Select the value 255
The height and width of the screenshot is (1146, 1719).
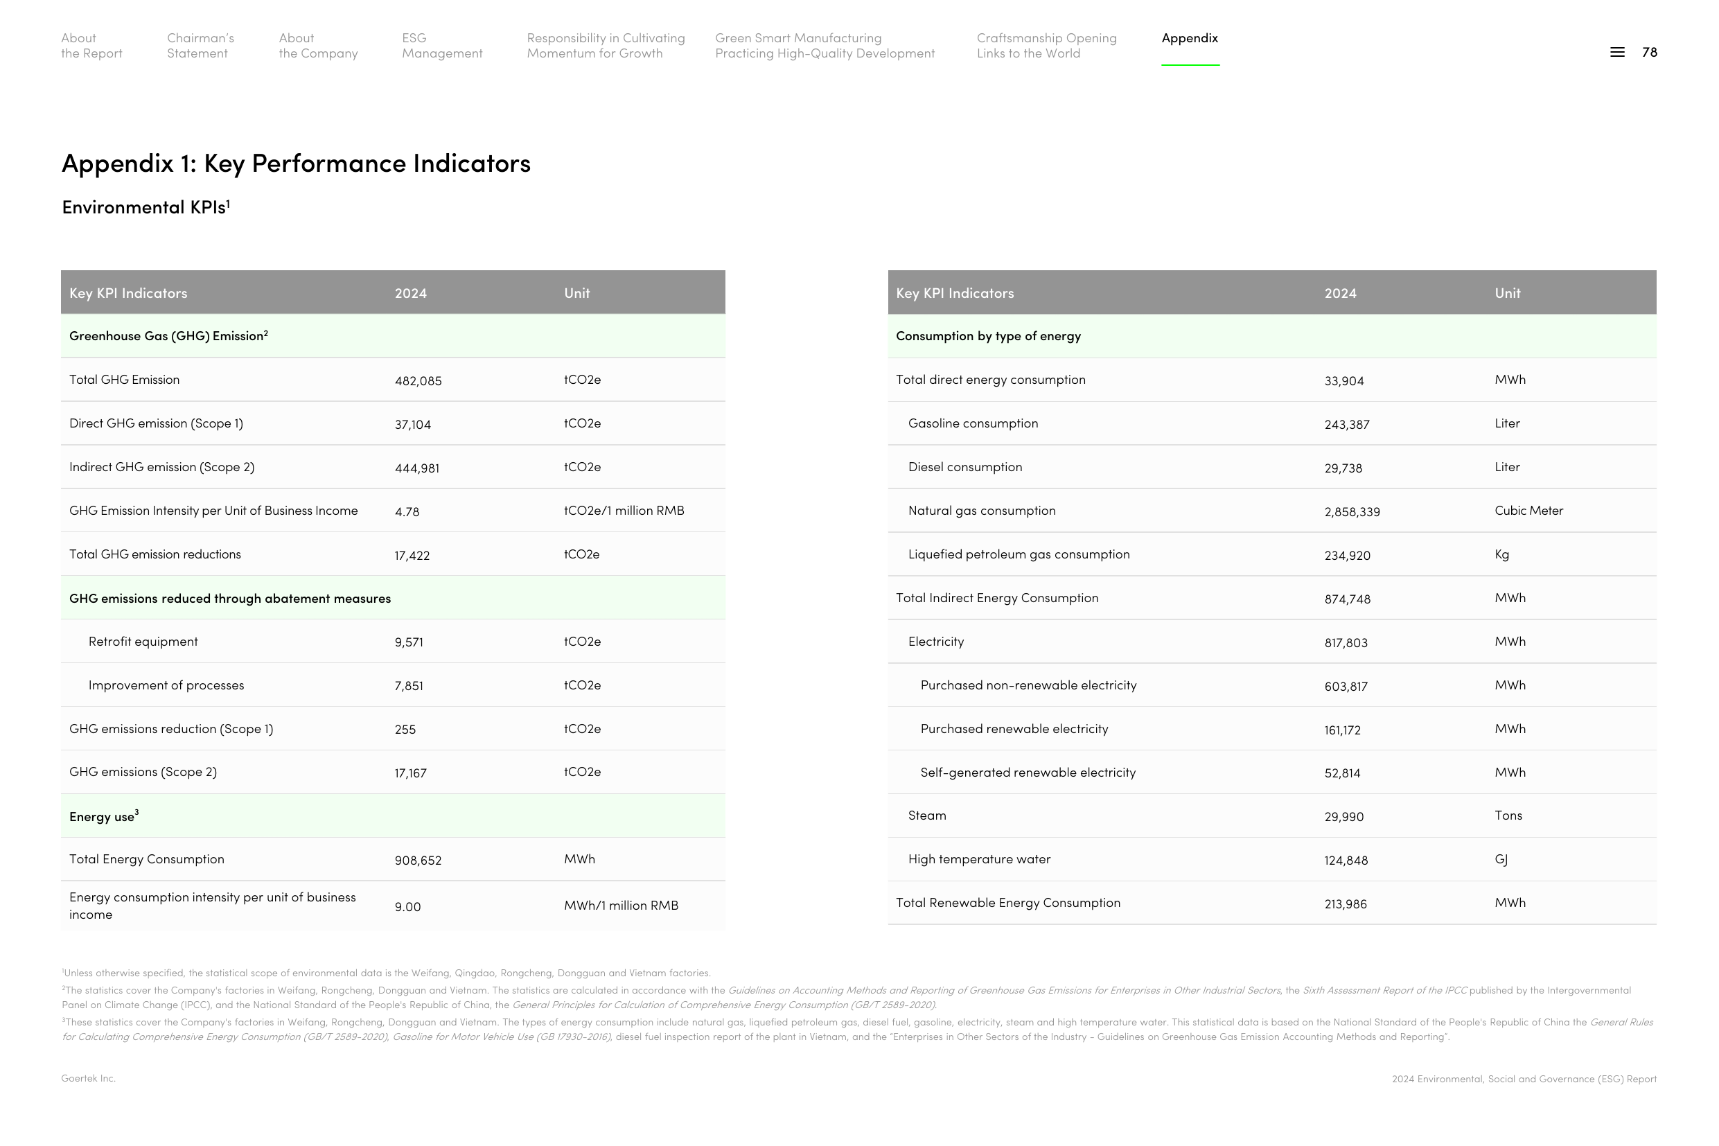(405, 730)
